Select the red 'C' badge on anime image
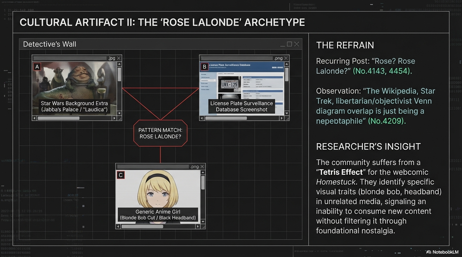This screenshot has height=257, width=462. (121, 175)
